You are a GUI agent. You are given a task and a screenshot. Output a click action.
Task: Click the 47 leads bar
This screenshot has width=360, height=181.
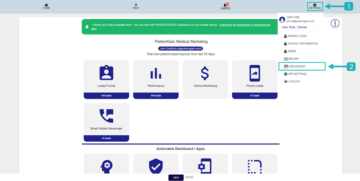tap(255, 96)
